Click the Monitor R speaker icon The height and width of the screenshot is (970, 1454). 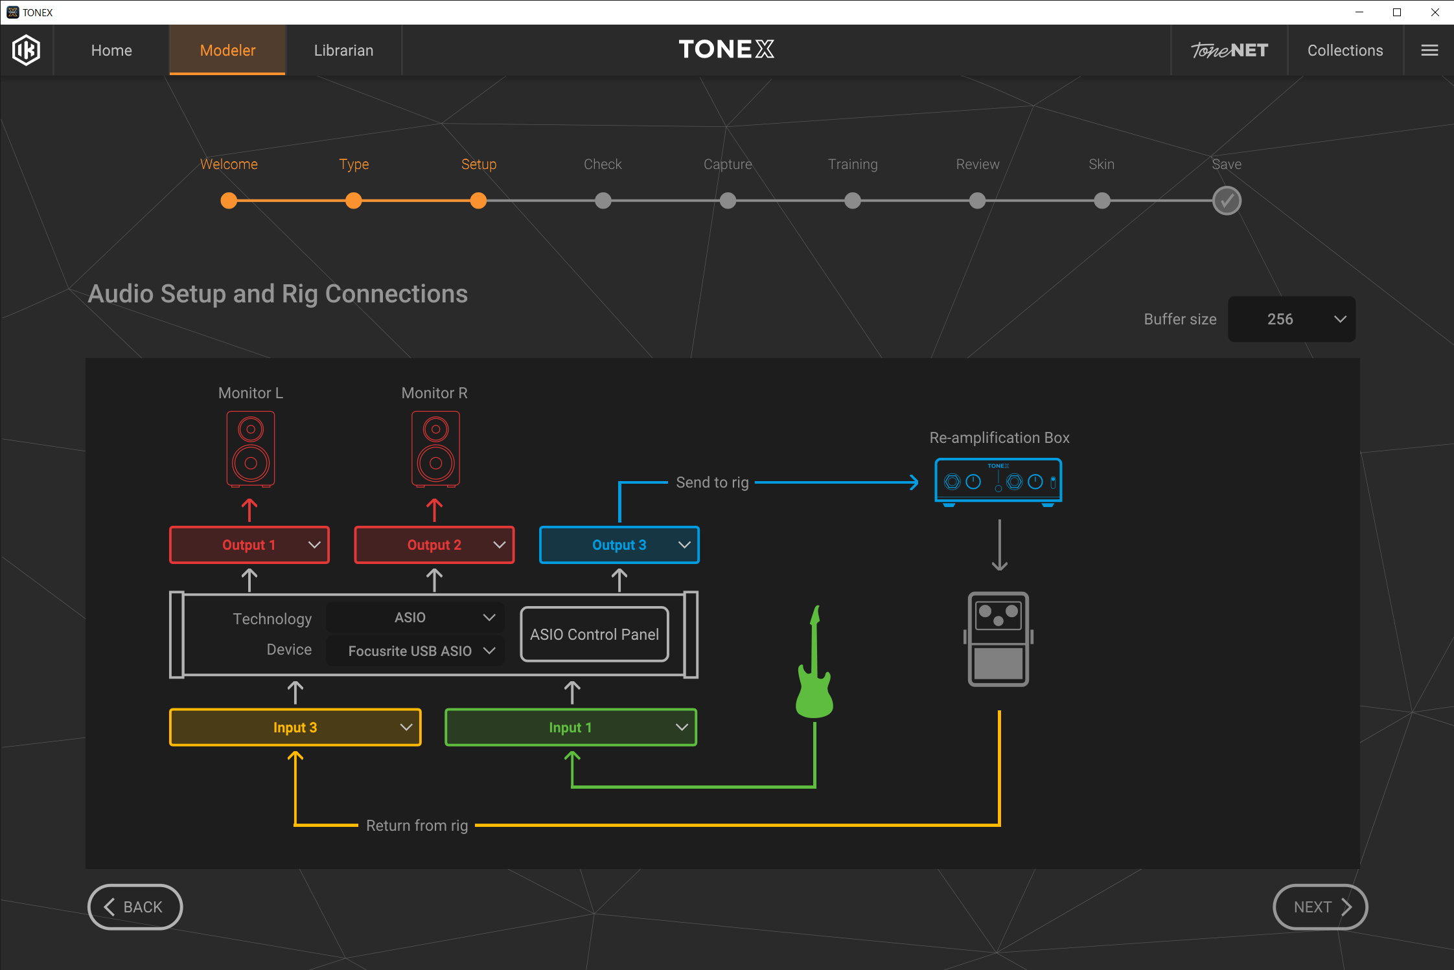435,449
